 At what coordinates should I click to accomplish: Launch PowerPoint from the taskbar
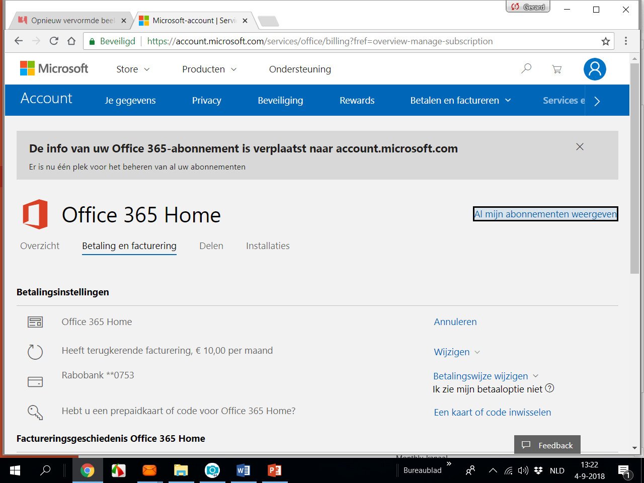tap(274, 470)
